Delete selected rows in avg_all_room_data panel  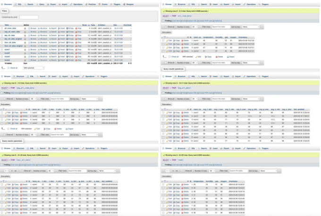click(58, 129)
